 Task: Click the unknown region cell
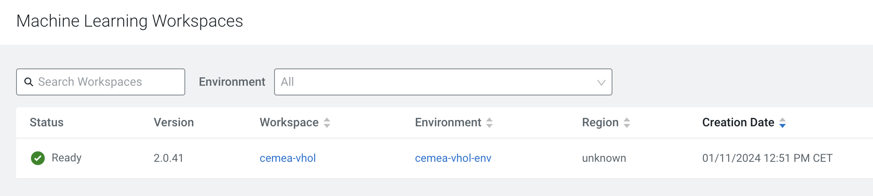pos(604,158)
